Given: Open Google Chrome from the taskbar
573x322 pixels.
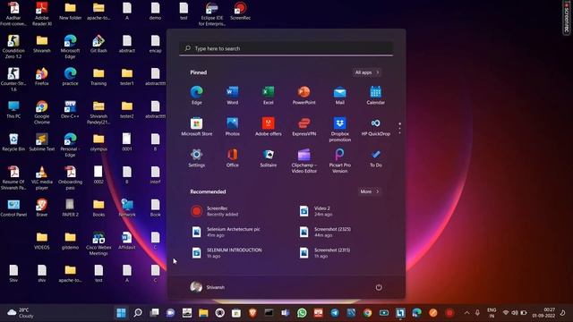Looking at the screenshot, I should click(368, 312).
